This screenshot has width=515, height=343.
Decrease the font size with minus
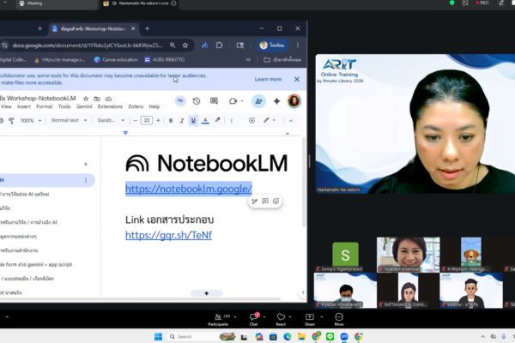pyautogui.click(x=136, y=121)
